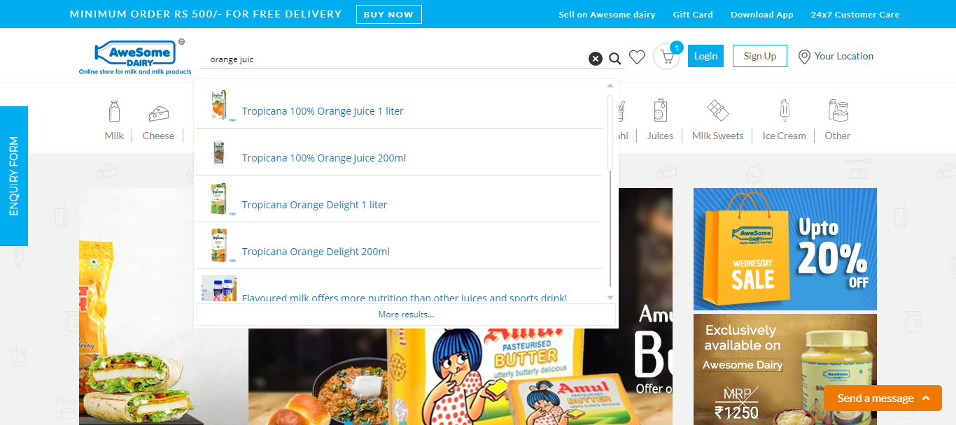
Task: Open the Exclusively available on Awesome Dairy banner
Action: tap(785, 369)
